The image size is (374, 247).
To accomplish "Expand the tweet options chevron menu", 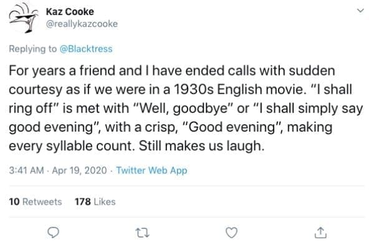I will (360, 11).
